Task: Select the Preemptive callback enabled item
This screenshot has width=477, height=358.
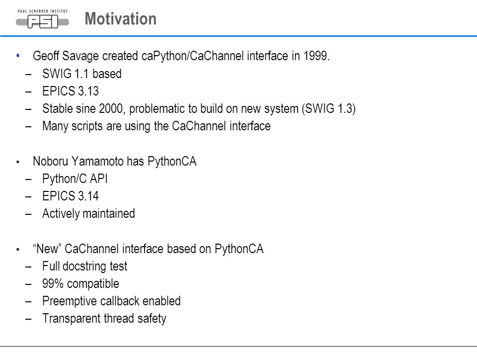Action: pos(111,301)
